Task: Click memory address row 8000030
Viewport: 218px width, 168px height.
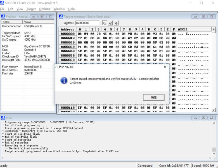Action: [68, 47]
